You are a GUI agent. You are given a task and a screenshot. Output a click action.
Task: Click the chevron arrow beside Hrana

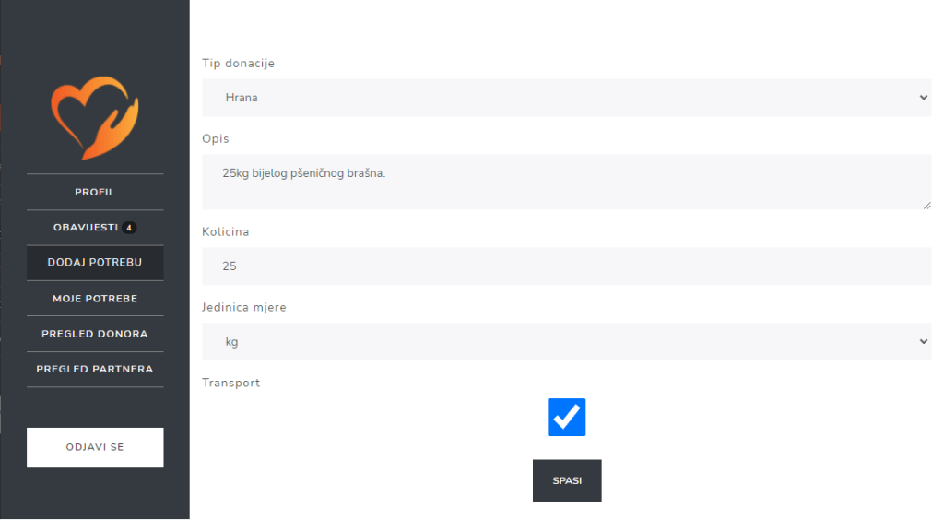click(x=924, y=98)
